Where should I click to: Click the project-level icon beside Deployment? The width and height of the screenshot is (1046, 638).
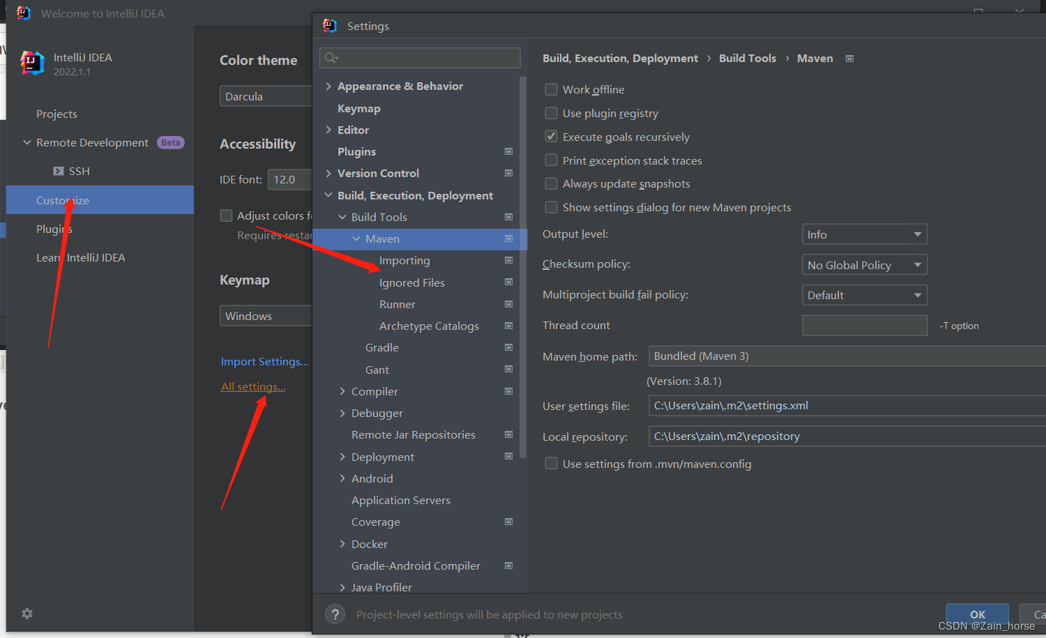(x=508, y=457)
